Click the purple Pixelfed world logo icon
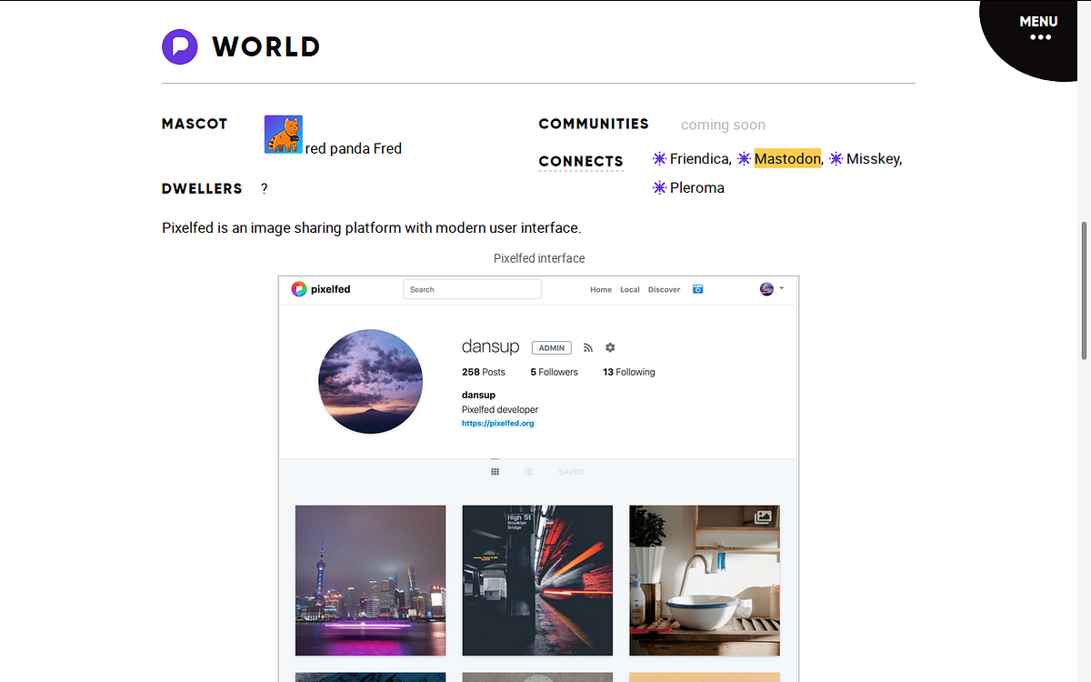 coord(180,46)
